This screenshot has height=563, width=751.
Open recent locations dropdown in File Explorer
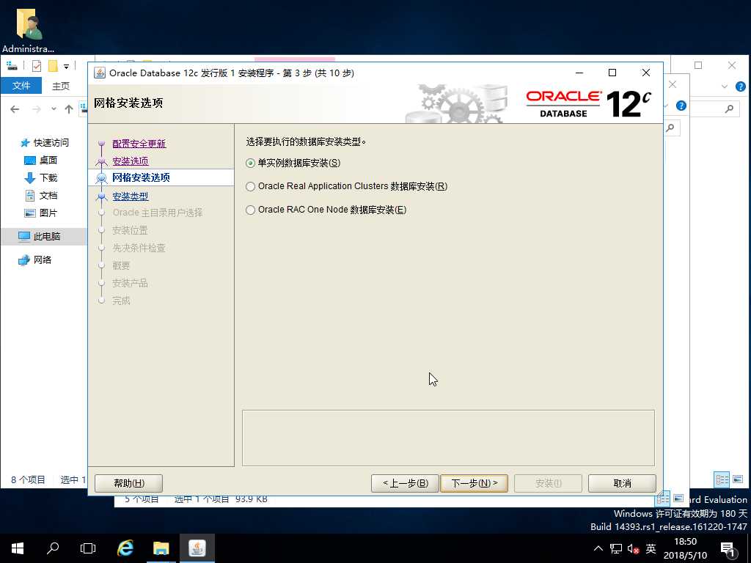point(54,109)
